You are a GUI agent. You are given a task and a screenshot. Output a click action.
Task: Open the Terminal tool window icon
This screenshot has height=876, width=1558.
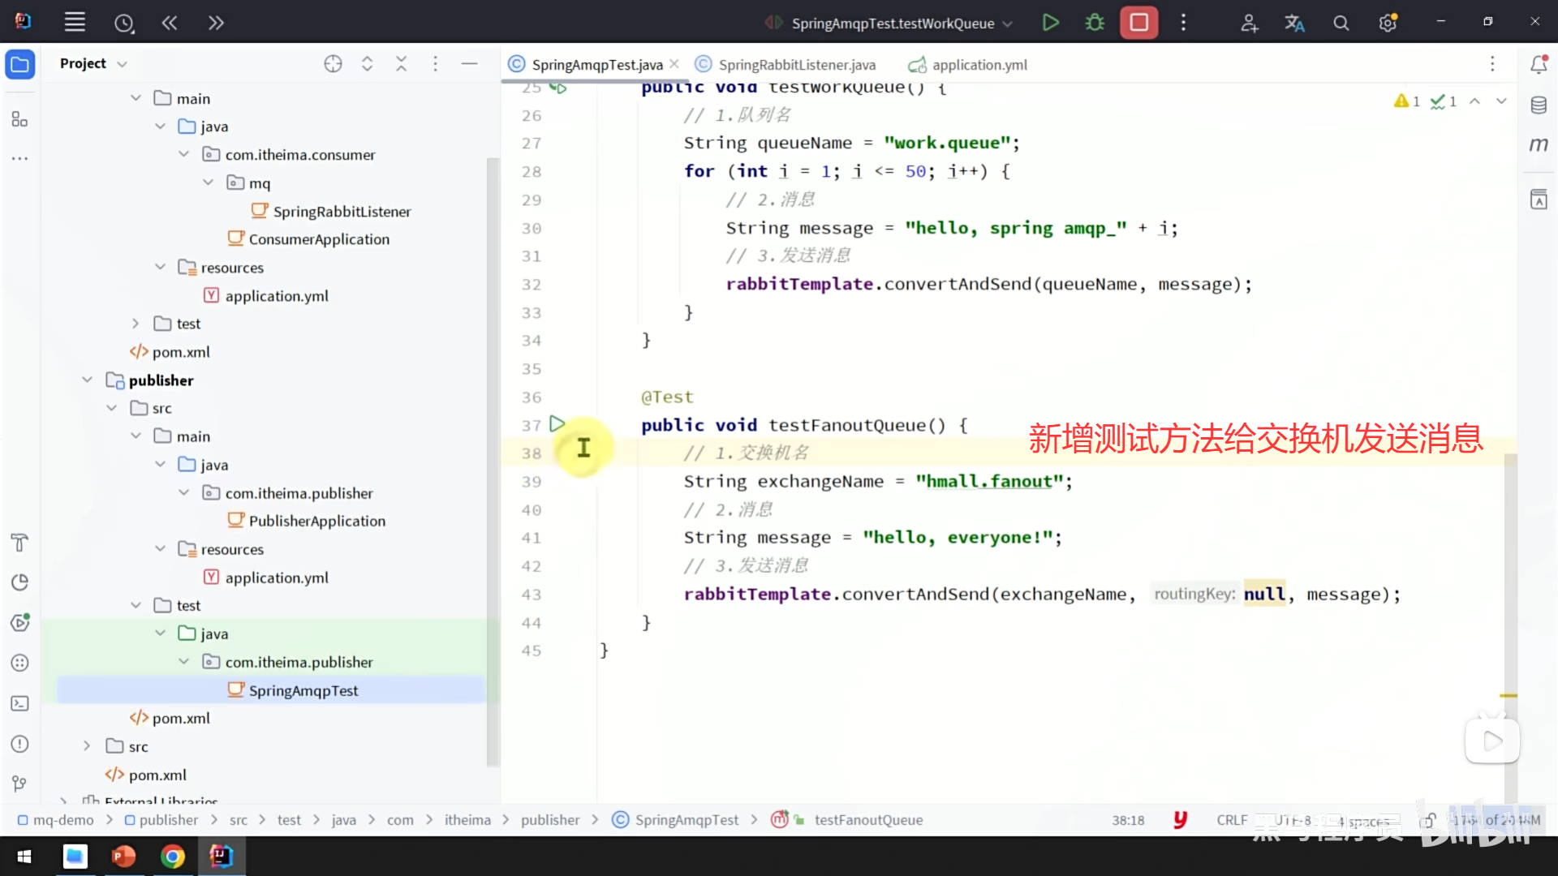(x=19, y=703)
